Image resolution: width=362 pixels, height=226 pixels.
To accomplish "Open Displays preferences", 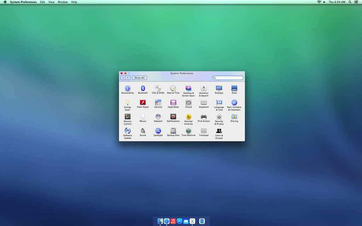I will point(219,89).
